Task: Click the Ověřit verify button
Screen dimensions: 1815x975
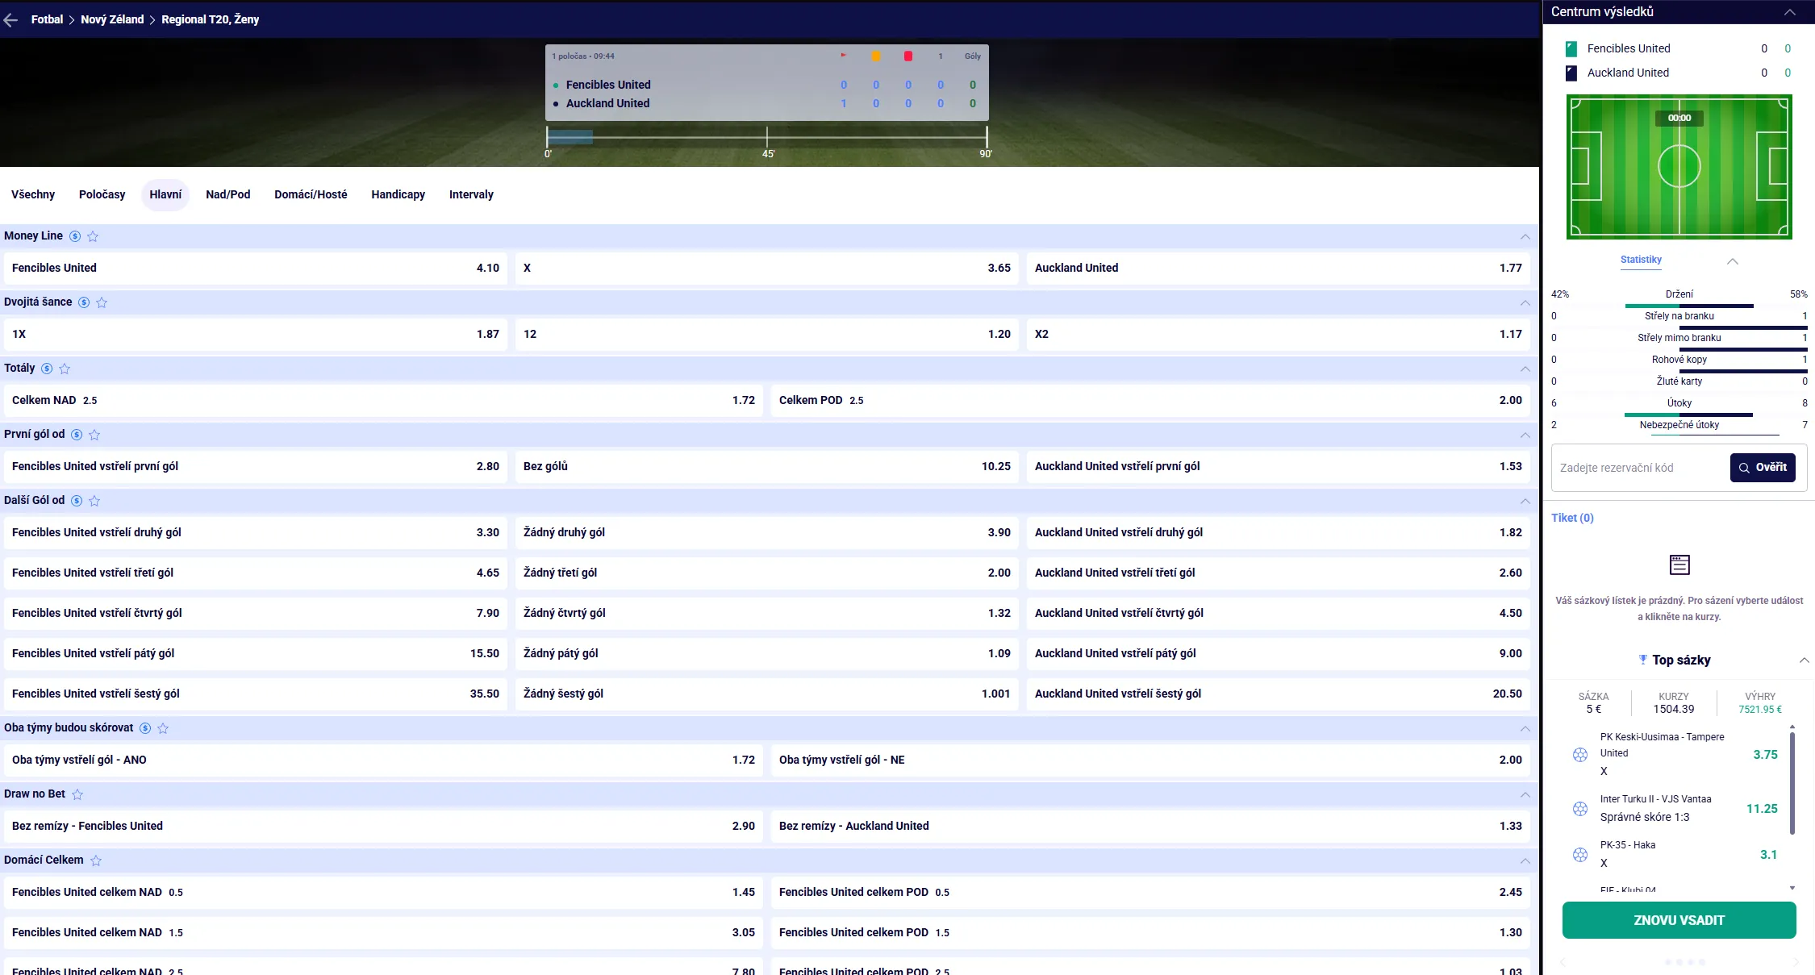Action: click(x=1763, y=468)
